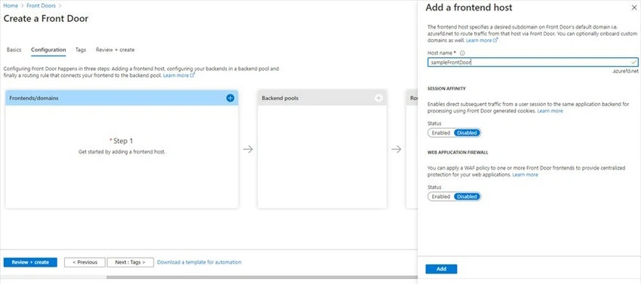
Task: Click the Host name info icon
Action: (462, 53)
